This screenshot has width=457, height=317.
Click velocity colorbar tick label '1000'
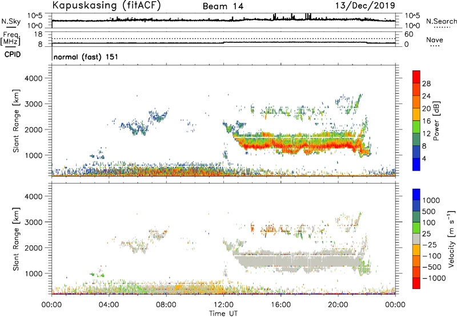tap(431, 200)
